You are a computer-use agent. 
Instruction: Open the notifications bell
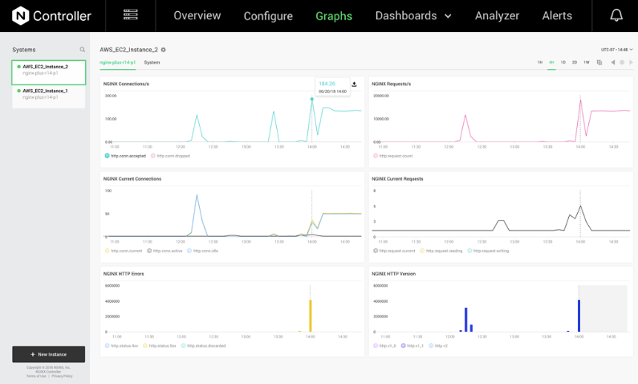pos(616,15)
